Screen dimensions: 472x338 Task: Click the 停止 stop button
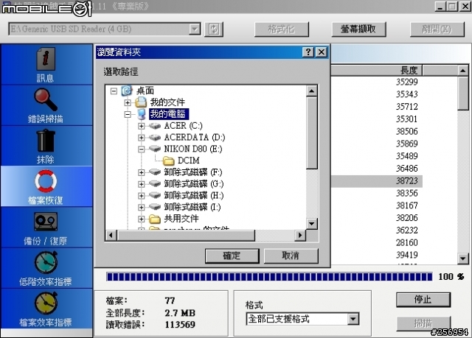coord(423,300)
